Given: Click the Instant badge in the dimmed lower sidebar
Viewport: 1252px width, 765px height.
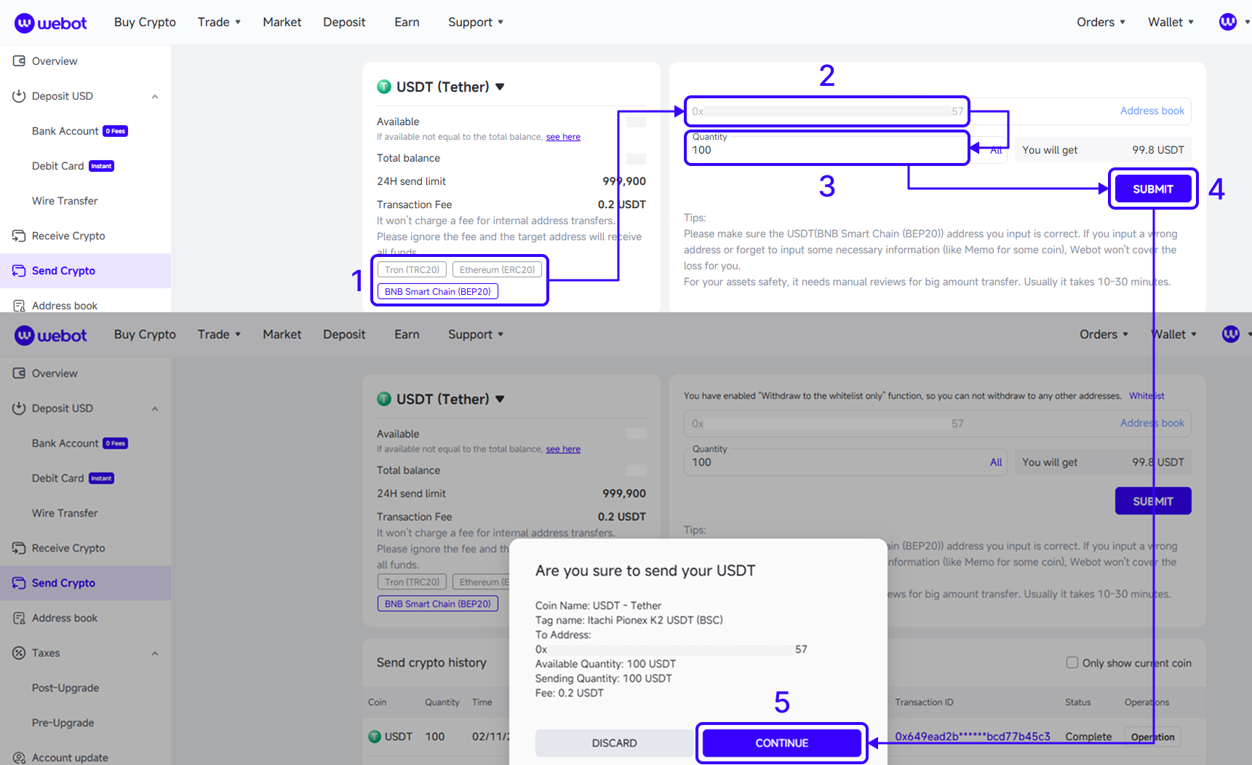Looking at the screenshot, I should tap(102, 478).
